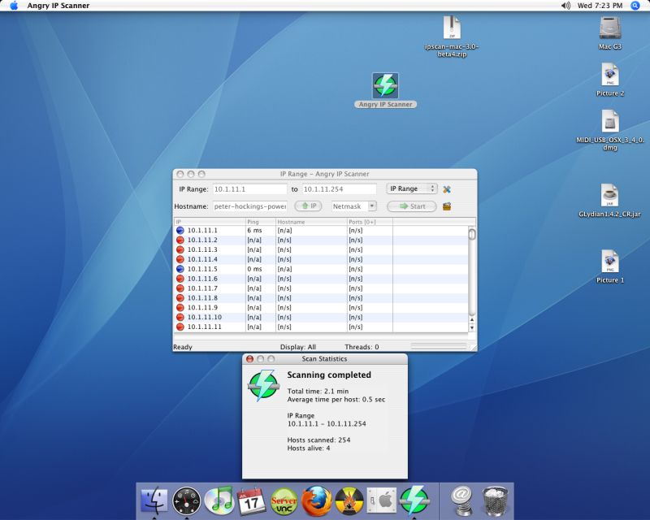
Task: Click Angry IP Scanner lightning icon in Dock
Action: (x=414, y=501)
